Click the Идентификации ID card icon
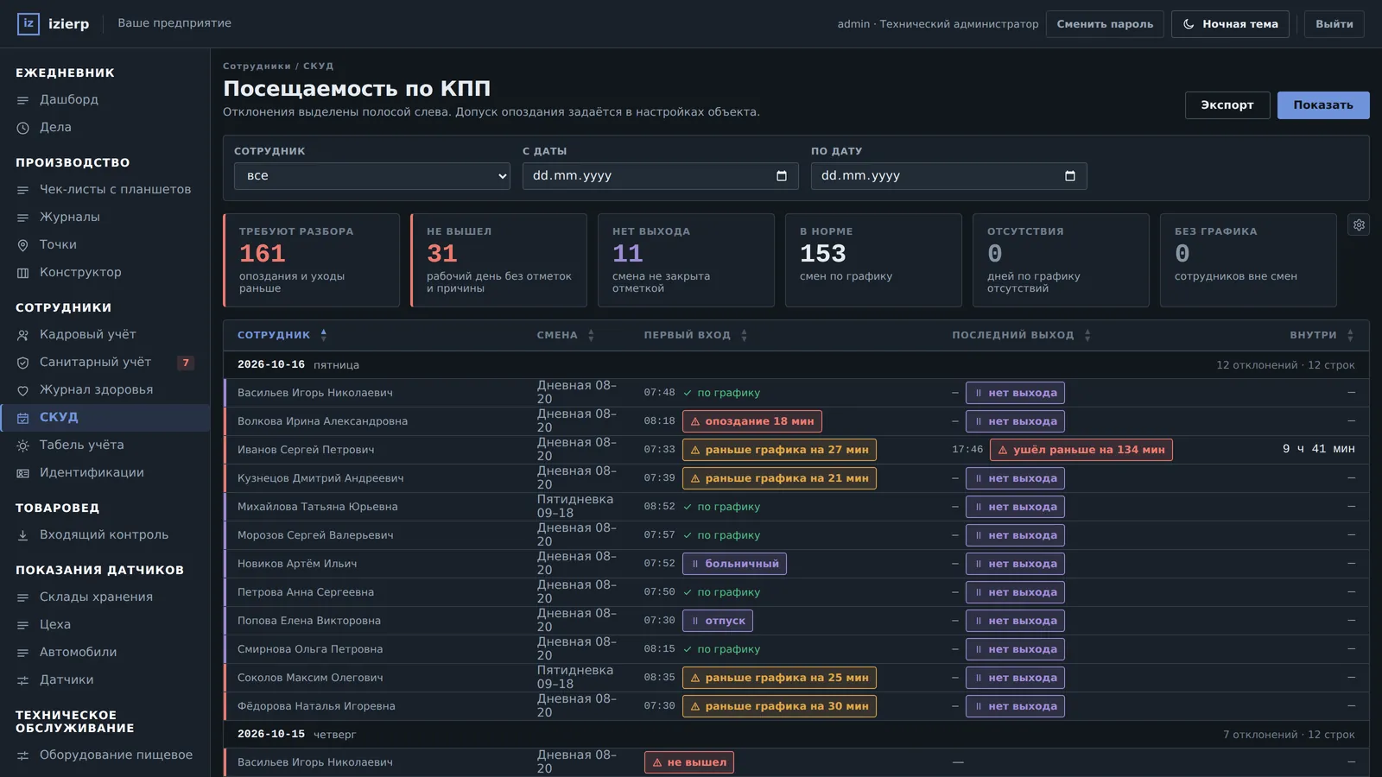 [23, 473]
